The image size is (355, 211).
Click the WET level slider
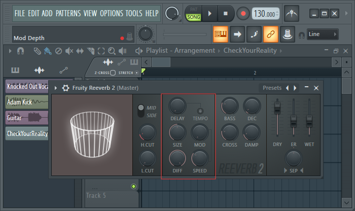(309, 119)
